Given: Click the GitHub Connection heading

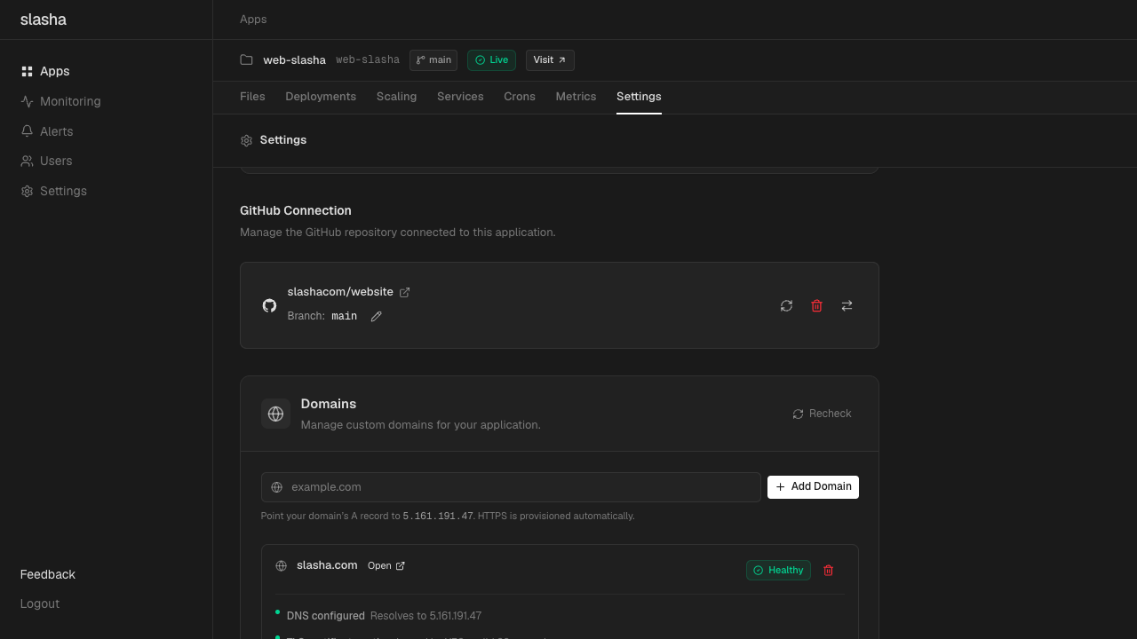Looking at the screenshot, I should click(x=296, y=210).
